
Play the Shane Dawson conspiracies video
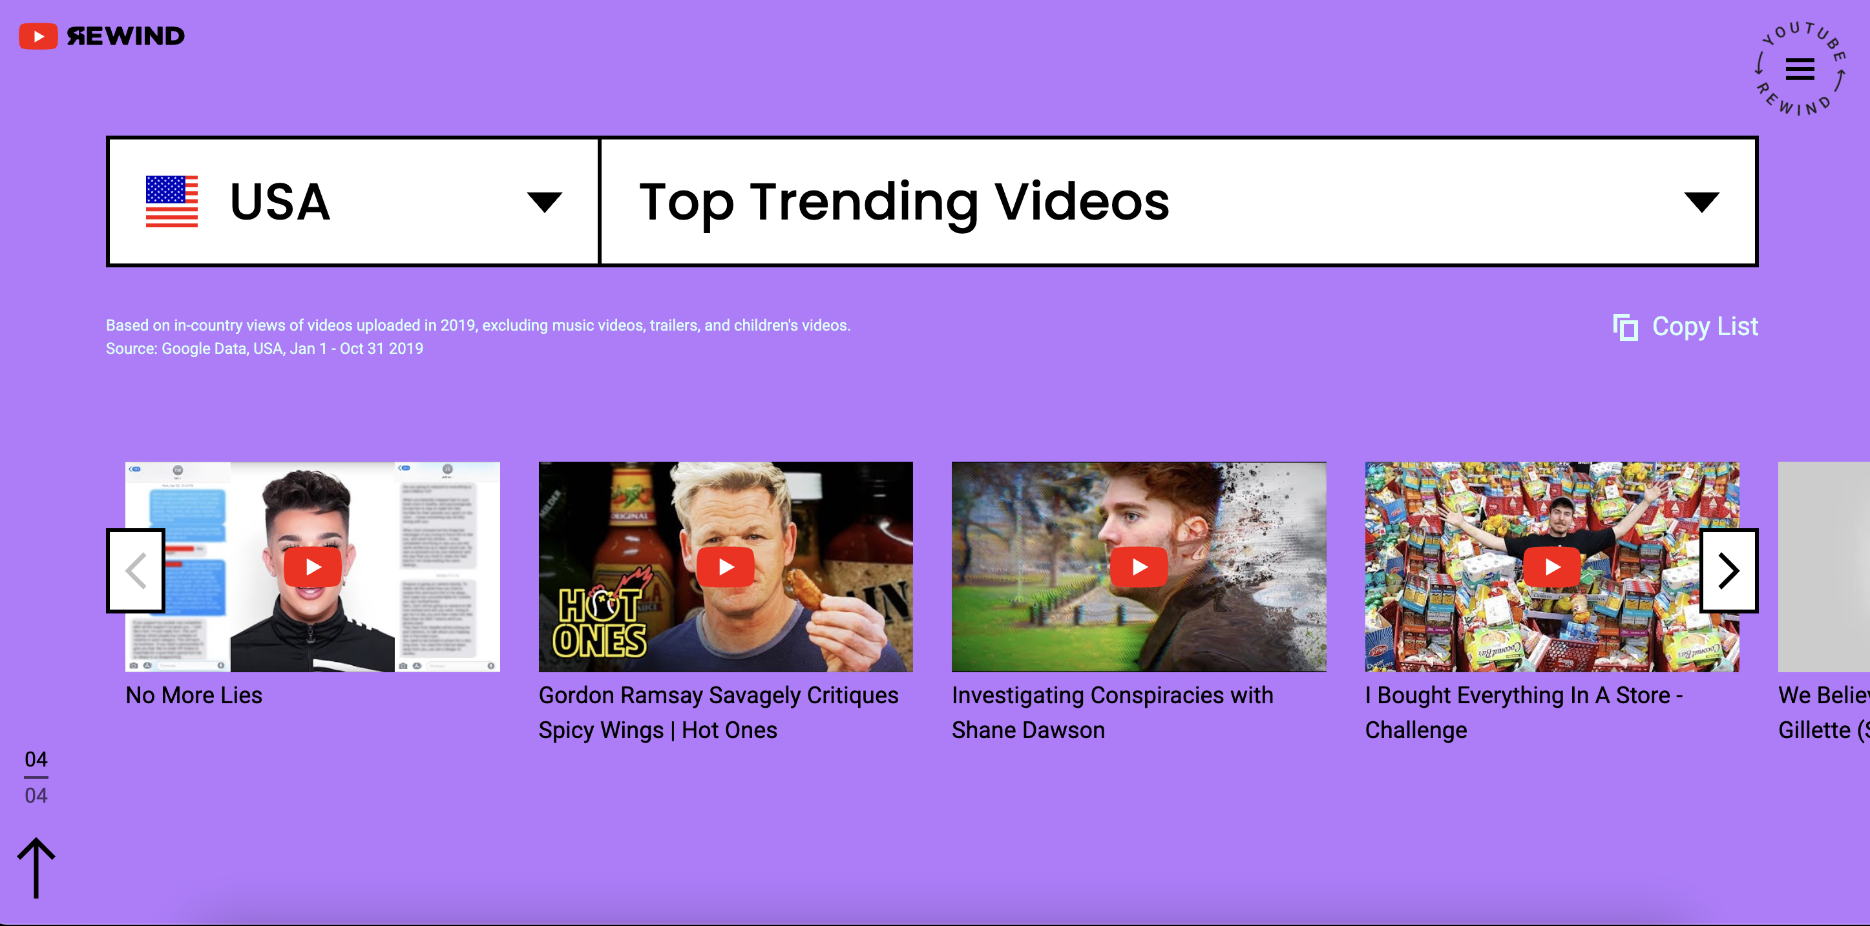[x=1139, y=567]
